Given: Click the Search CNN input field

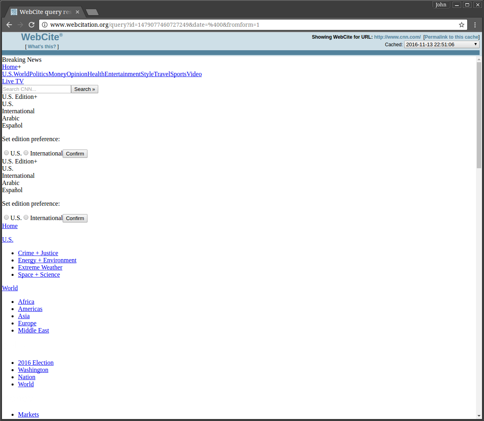Looking at the screenshot, I should click(36, 89).
